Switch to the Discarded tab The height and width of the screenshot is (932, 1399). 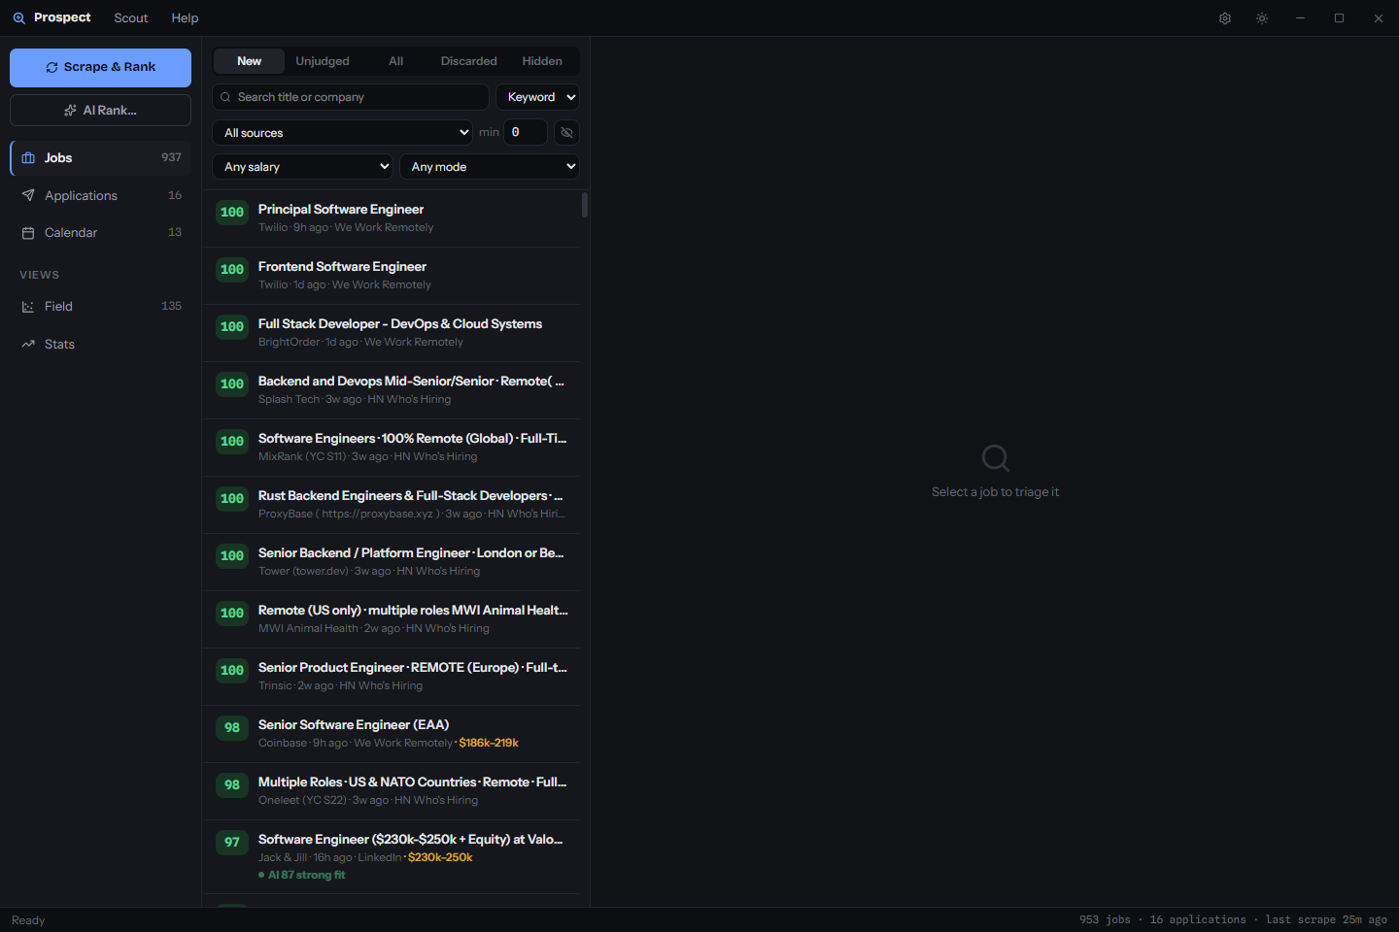(469, 61)
